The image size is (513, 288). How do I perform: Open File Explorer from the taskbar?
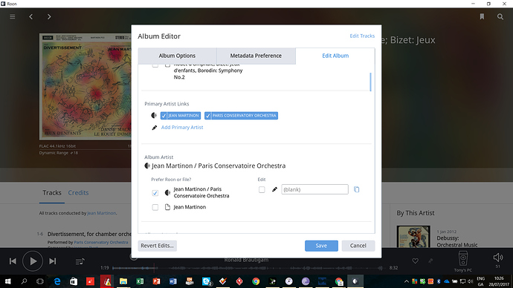(x=123, y=281)
